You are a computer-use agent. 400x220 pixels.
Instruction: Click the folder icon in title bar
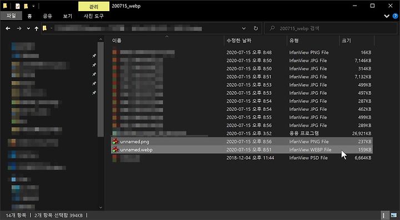(x=5, y=6)
